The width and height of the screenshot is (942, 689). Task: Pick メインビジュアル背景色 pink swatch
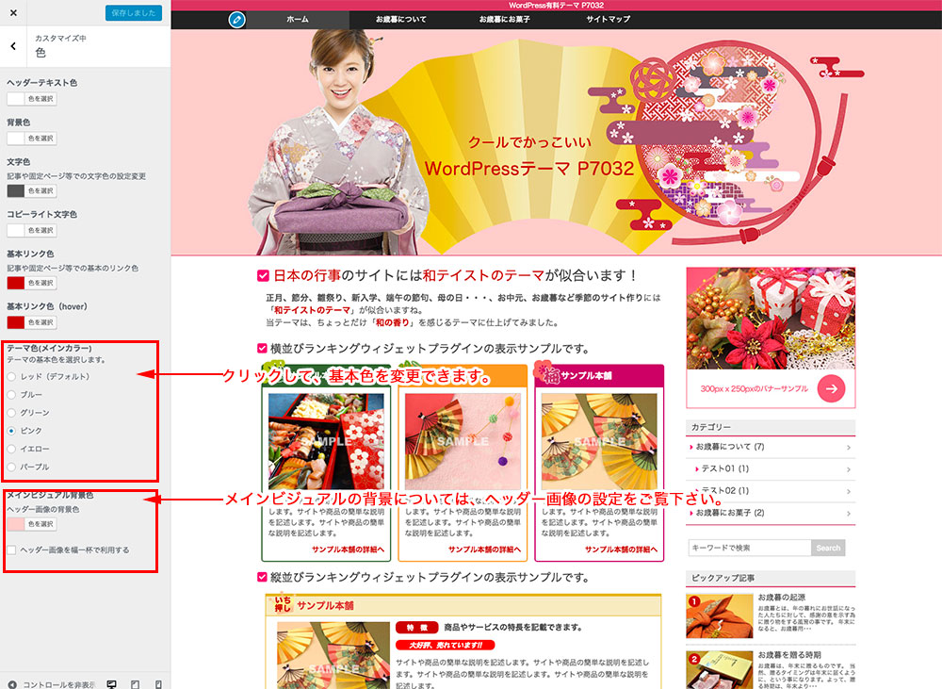coord(16,524)
